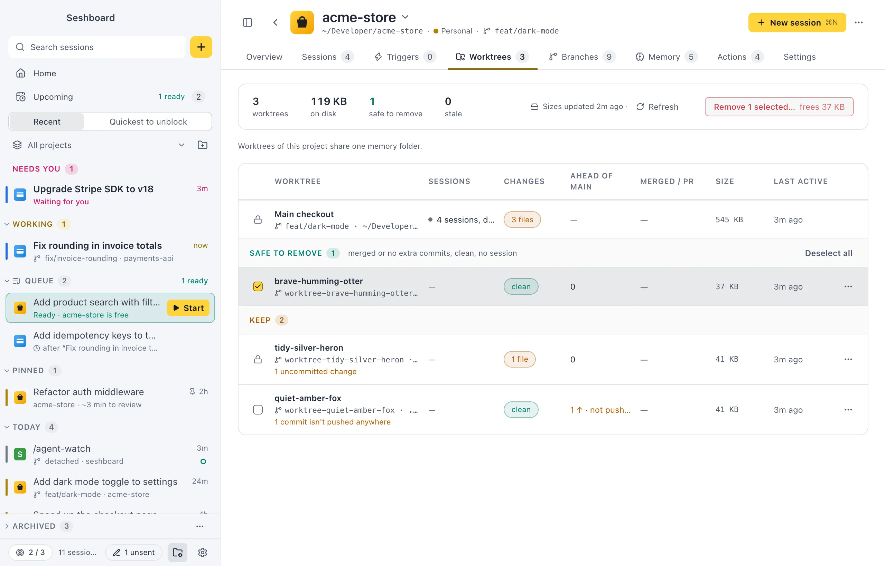
Task: Toggle the sidebar panel icon
Action: pos(248,22)
